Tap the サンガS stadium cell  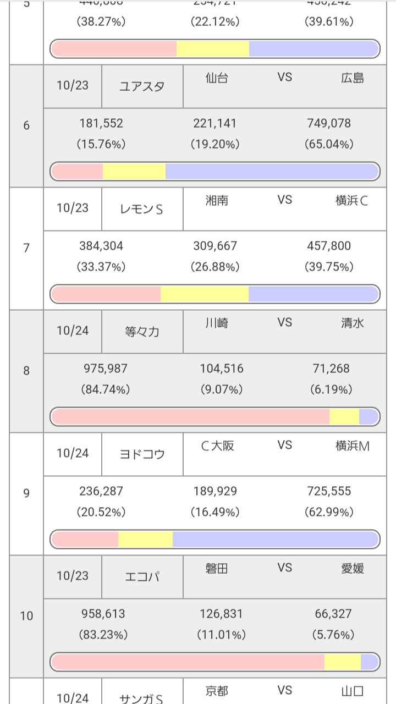(x=142, y=698)
